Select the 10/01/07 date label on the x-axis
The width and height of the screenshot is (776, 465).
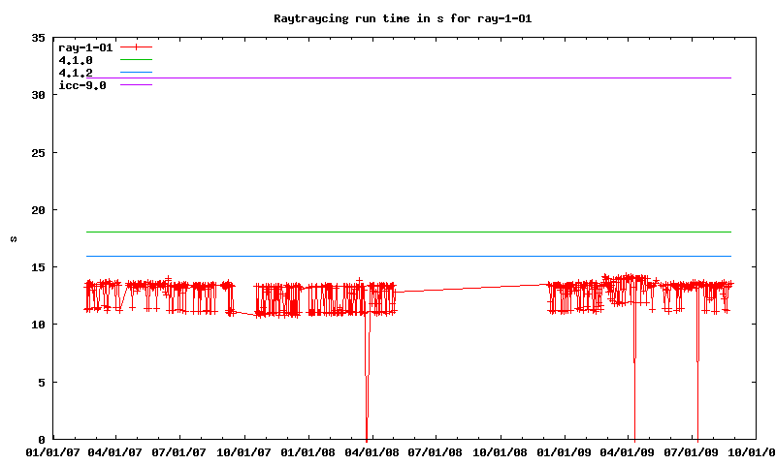coord(244,452)
